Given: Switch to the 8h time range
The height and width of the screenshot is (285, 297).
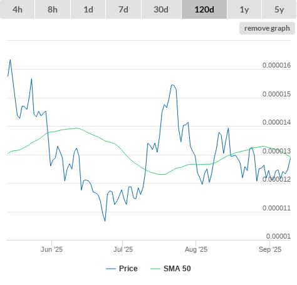Looking at the screenshot, I should 53,9.
